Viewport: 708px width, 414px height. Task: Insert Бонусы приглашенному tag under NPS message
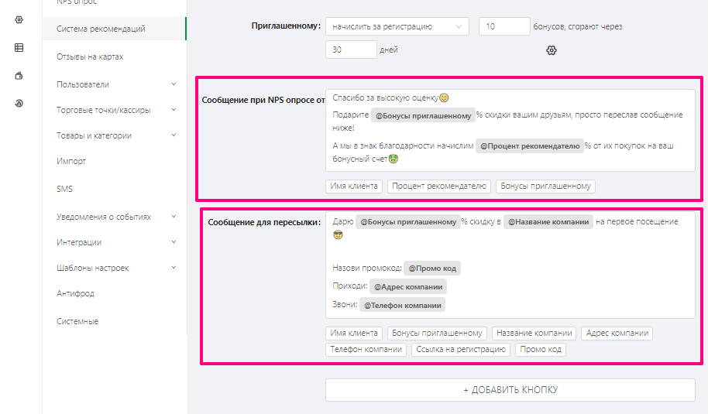pos(545,186)
